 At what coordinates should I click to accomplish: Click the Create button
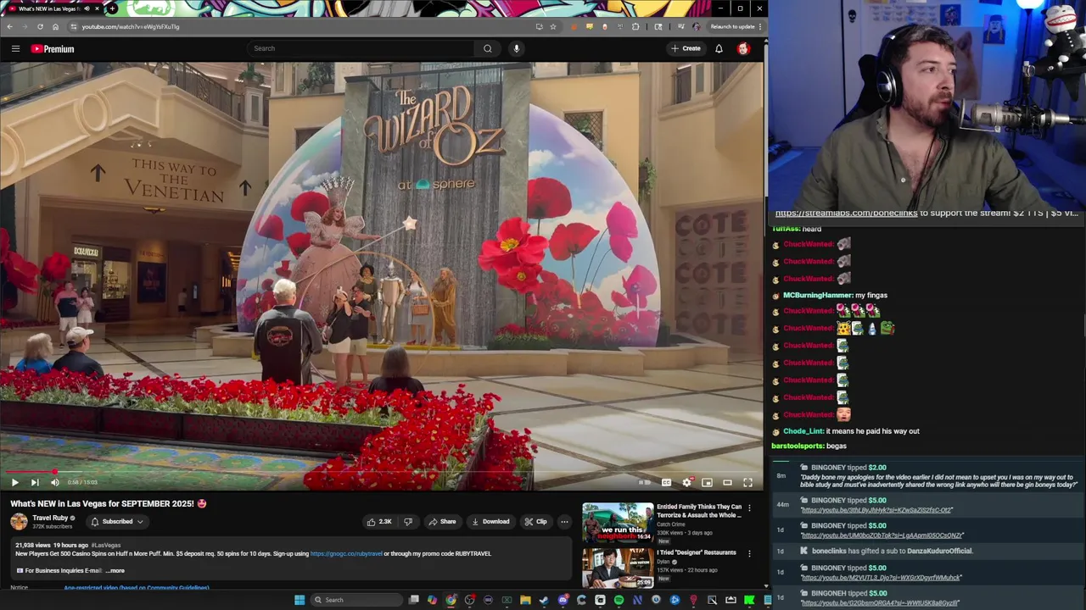(686, 48)
